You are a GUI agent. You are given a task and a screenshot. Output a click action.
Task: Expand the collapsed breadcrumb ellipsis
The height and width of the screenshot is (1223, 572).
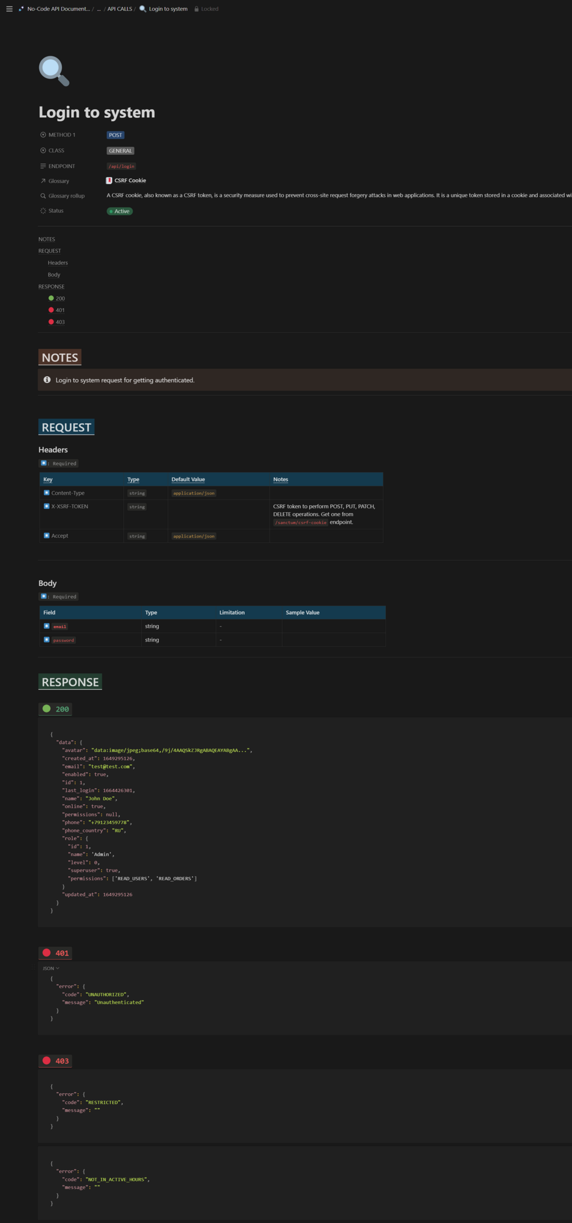click(x=98, y=9)
